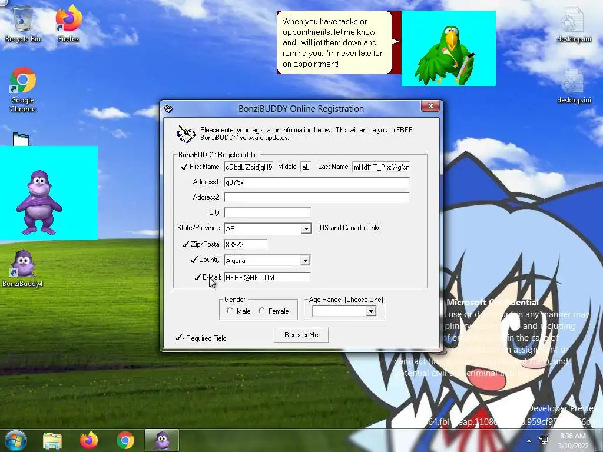Click the empty Address2 field
Viewport: 603px width, 452px height.
point(317,198)
